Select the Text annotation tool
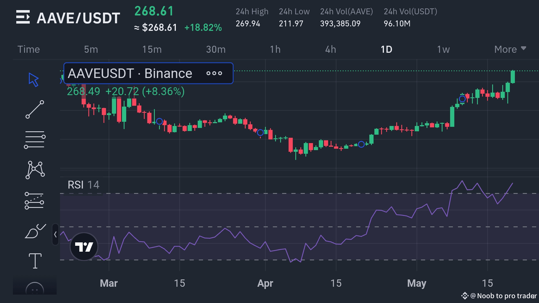The height and width of the screenshot is (303, 539). 35,261
